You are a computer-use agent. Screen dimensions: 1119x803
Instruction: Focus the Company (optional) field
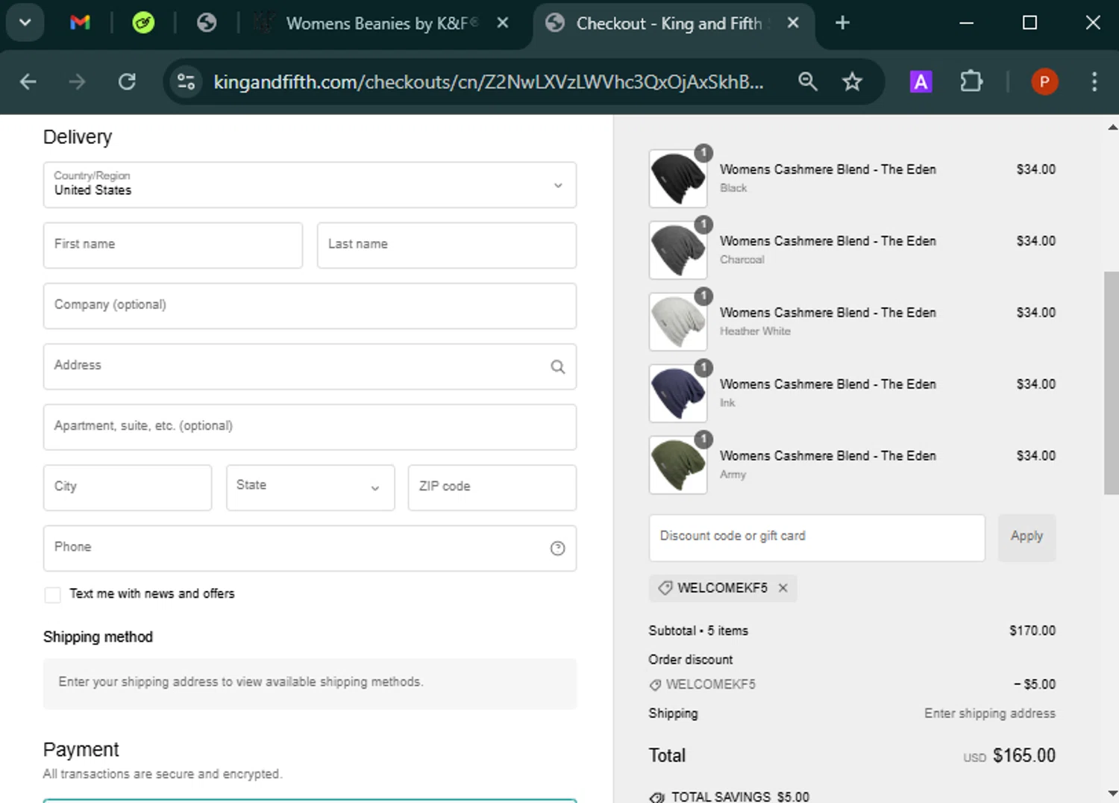point(310,305)
